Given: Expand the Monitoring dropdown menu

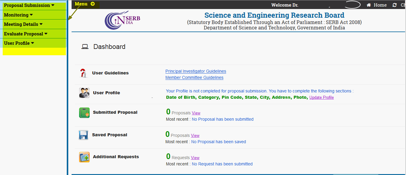Looking at the screenshot, I should click(x=18, y=15).
